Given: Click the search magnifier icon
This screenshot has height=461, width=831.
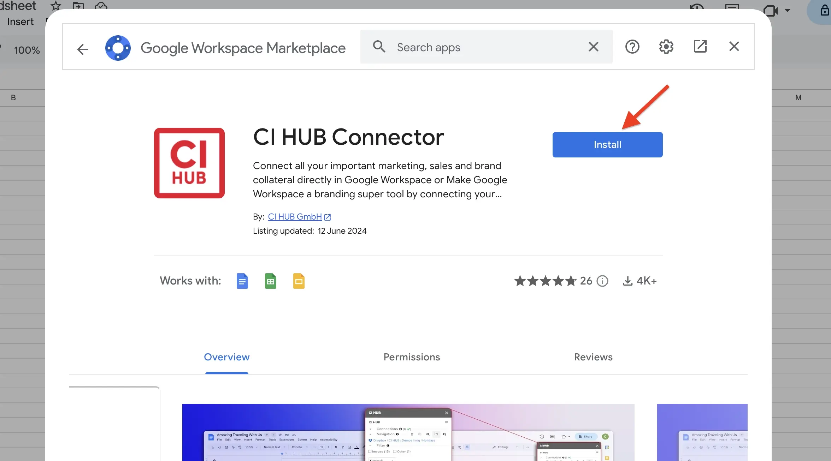Looking at the screenshot, I should pyautogui.click(x=379, y=47).
